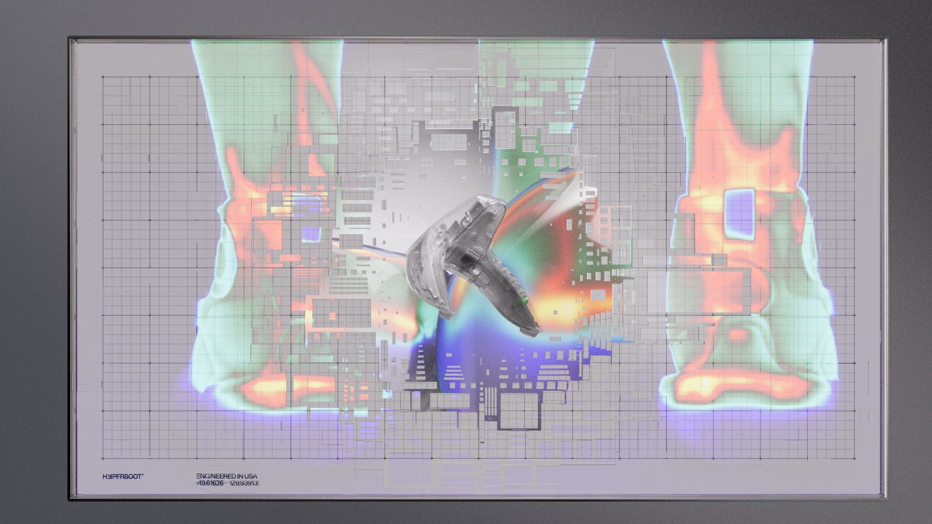Click the large outlined square at bottom center
The width and height of the screenshot is (932, 524).
point(519,411)
